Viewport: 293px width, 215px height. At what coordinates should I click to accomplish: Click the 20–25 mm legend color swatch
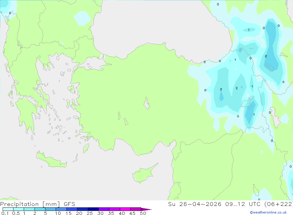coord(82,209)
